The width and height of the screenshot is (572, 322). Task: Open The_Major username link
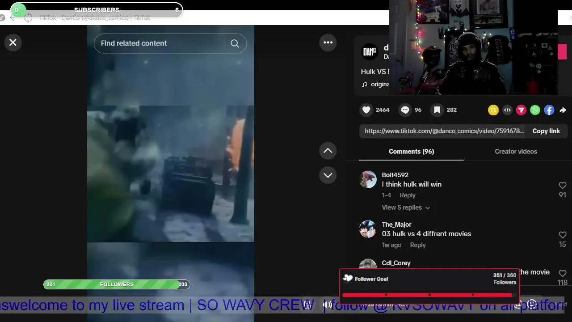coord(396,225)
